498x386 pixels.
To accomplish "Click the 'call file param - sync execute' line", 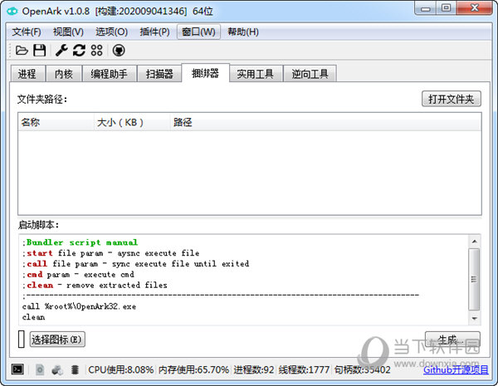I will pyautogui.click(x=135, y=264).
